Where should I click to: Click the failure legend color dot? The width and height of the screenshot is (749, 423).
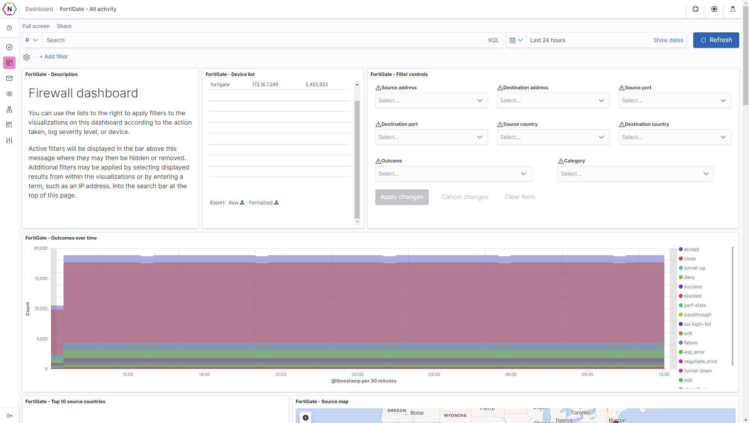pyautogui.click(x=681, y=343)
